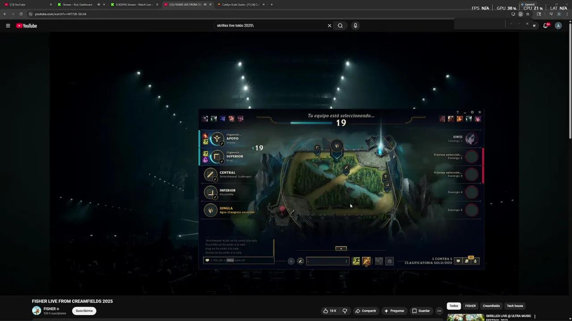Open League client help question mark
572x321 pixels.
coord(457,112)
